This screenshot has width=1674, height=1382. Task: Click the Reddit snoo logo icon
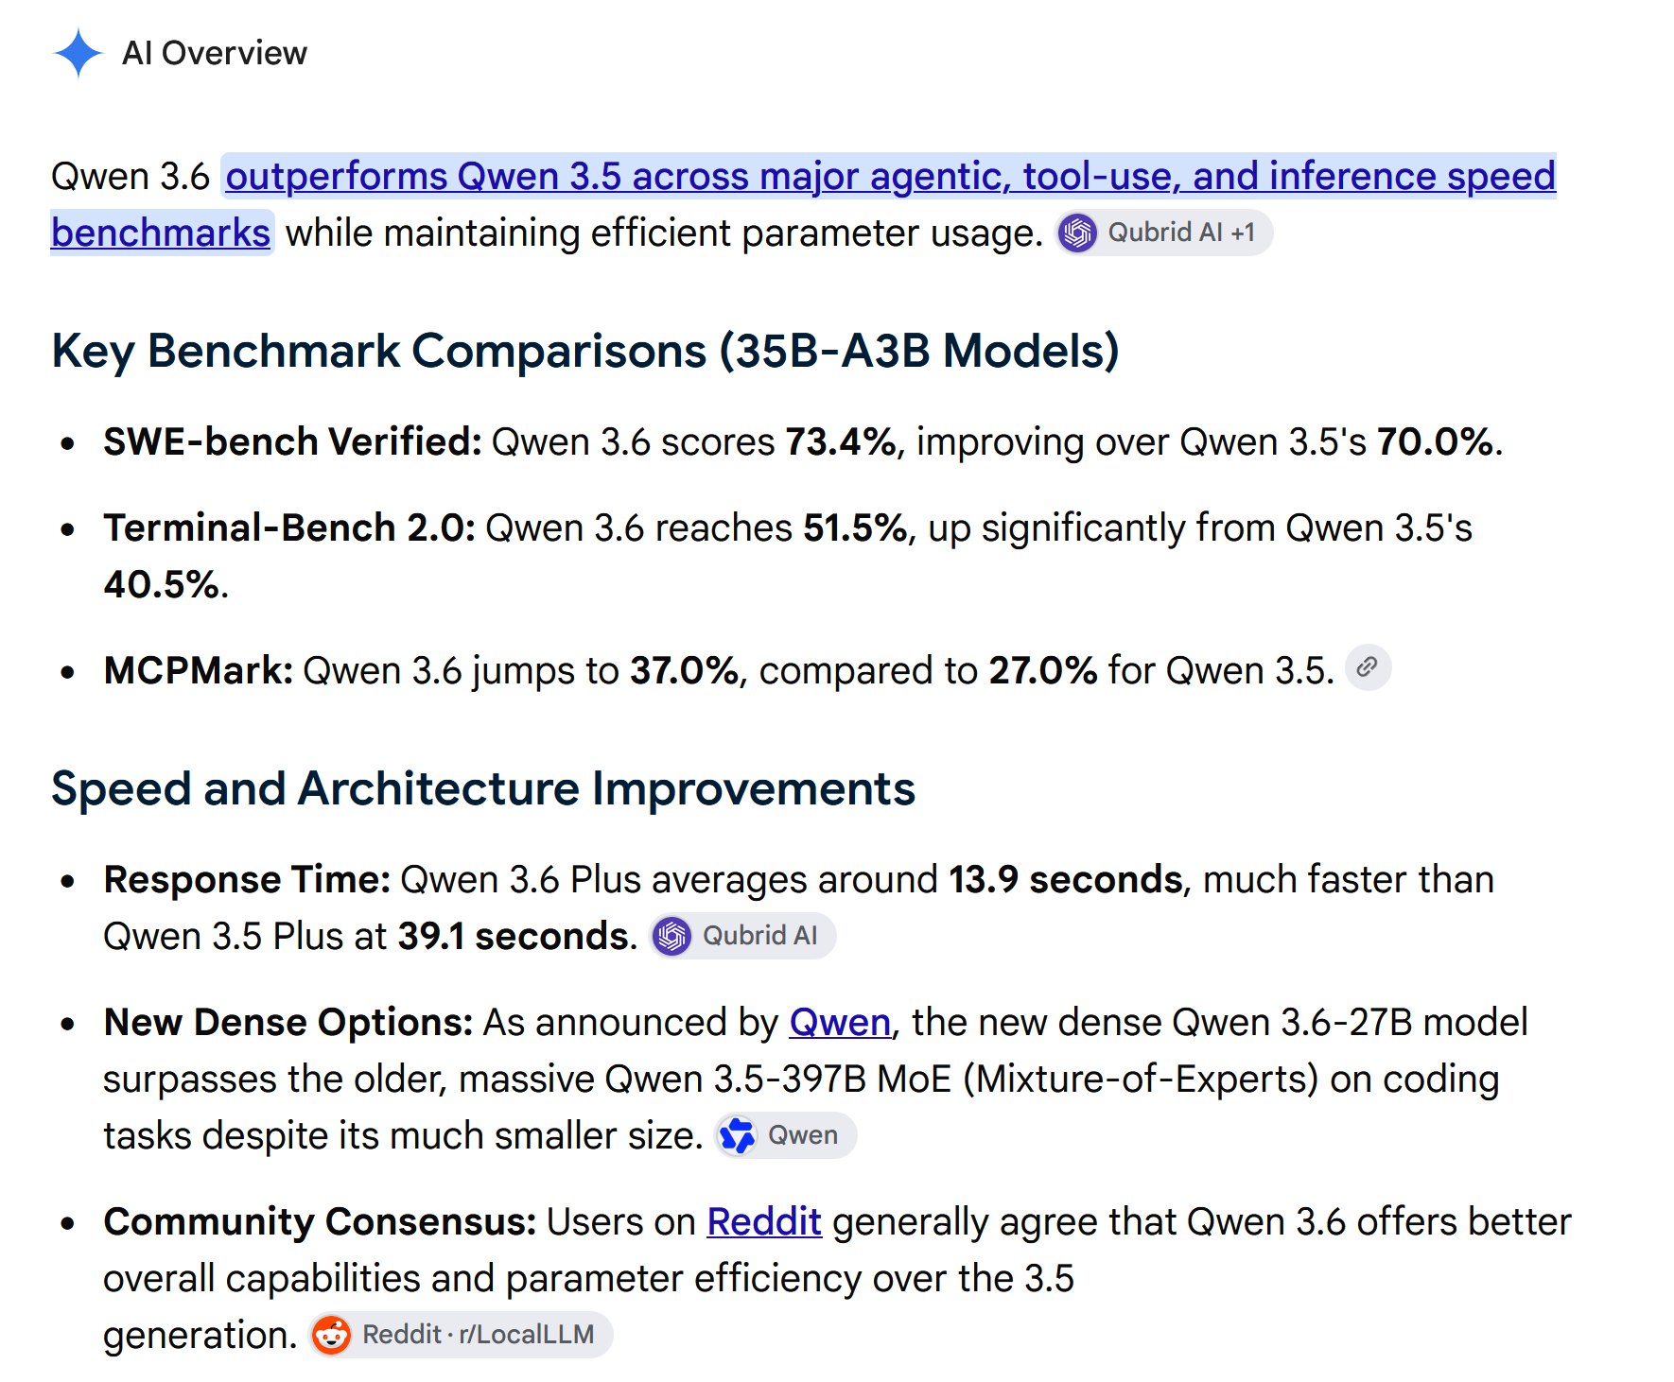332,1335
